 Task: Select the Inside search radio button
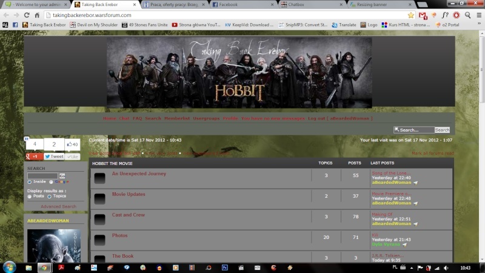click(29, 182)
